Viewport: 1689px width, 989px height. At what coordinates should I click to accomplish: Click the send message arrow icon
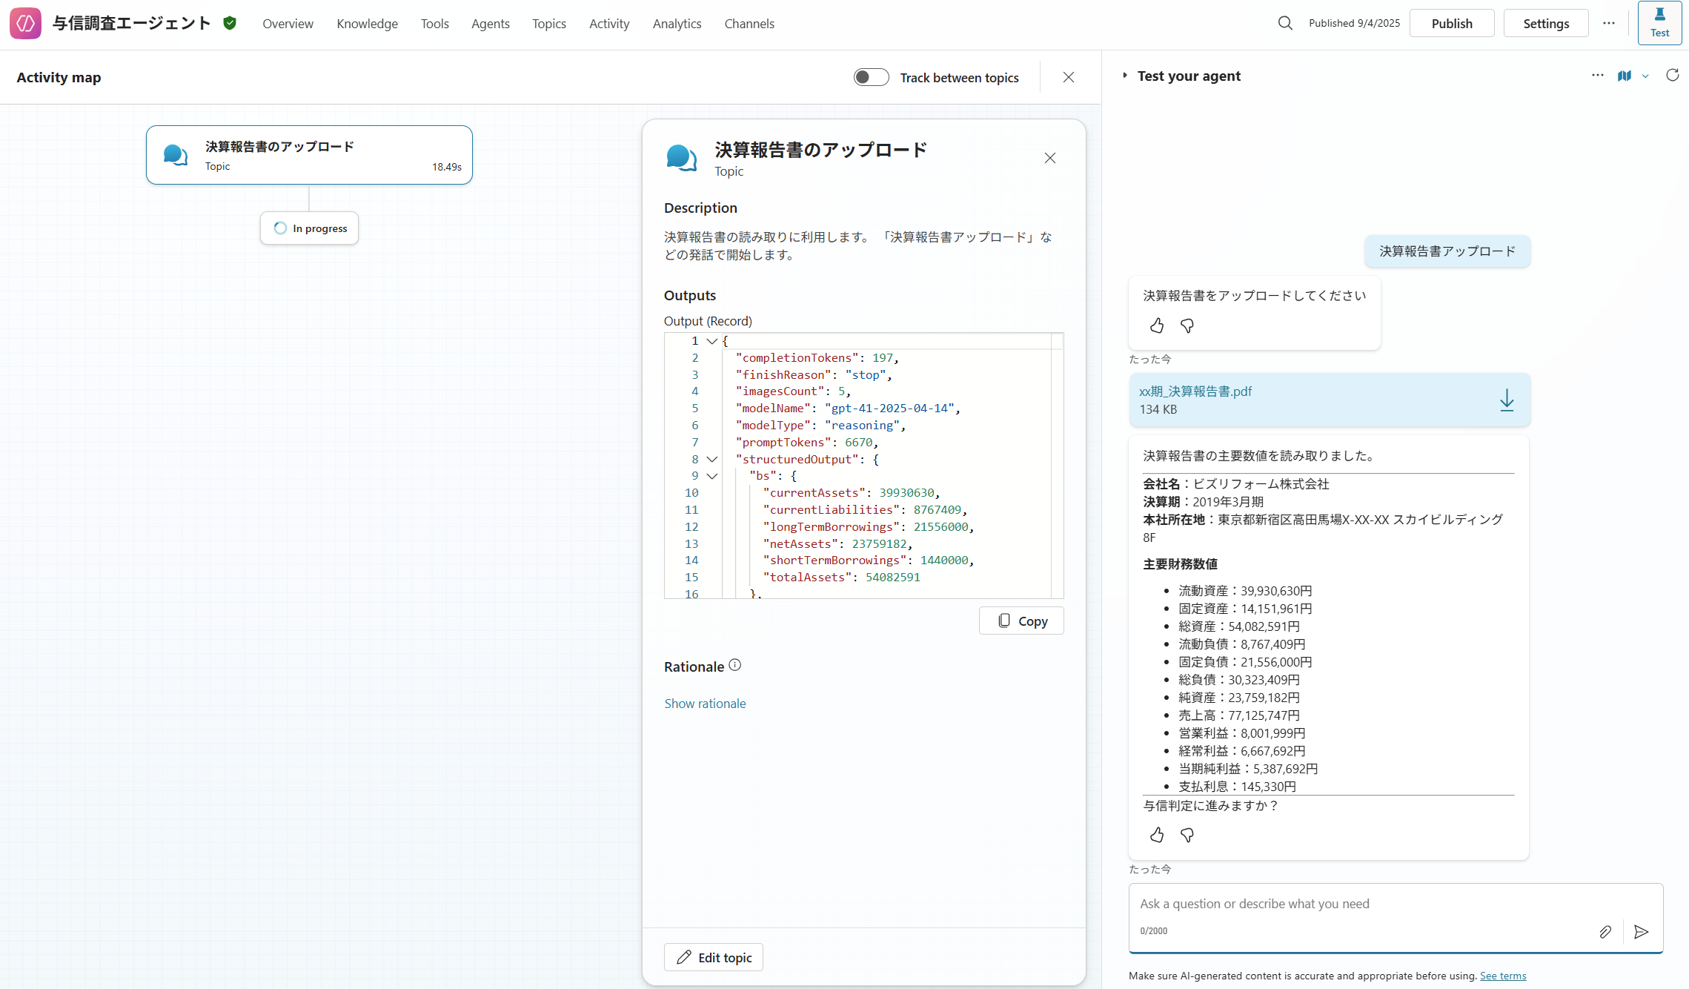(1641, 932)
